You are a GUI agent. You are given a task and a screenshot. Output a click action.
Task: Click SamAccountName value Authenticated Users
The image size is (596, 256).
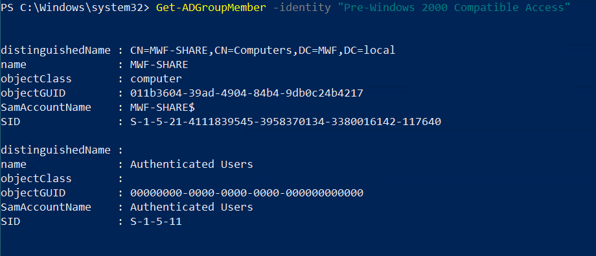point(192,207)
